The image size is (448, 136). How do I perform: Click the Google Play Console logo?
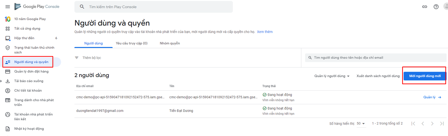[37, 7]
